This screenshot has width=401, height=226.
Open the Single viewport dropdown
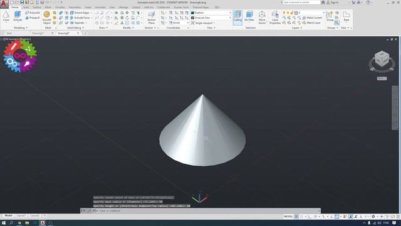(203, 23)
